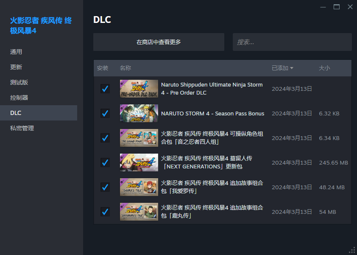The width and height of the screenshot is (357, 255).
Task: Toggle 音之忍者四人组 DLC install checkbox
Action: [105, 138]
